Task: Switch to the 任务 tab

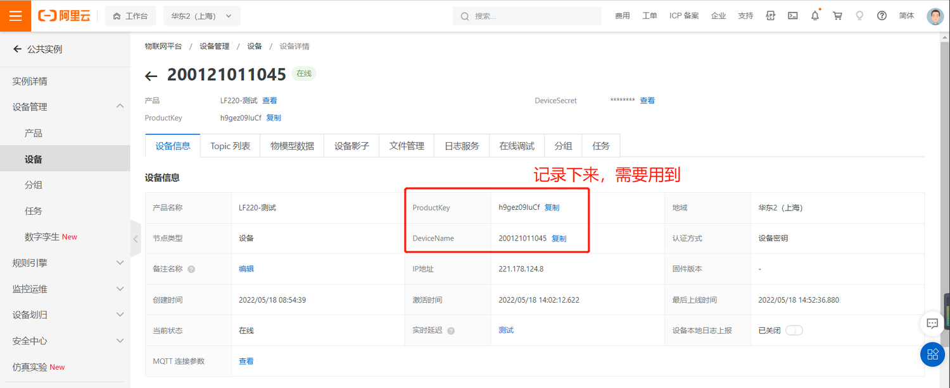Action: click(x=601, y=146)
